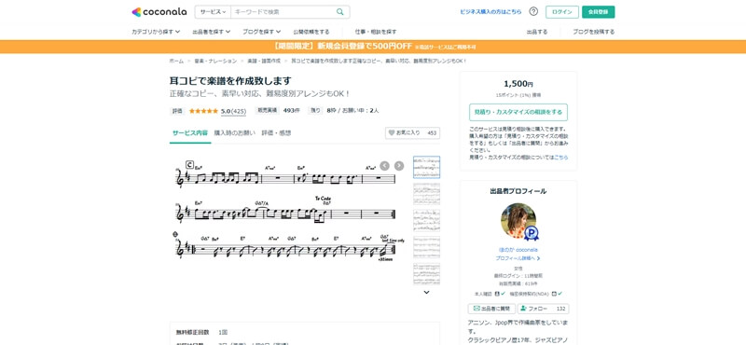Click 無料修正回数 row label

pos(192,332)
